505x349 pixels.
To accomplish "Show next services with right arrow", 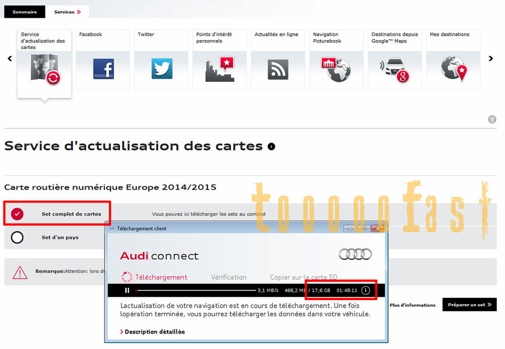I will point(491,59).
